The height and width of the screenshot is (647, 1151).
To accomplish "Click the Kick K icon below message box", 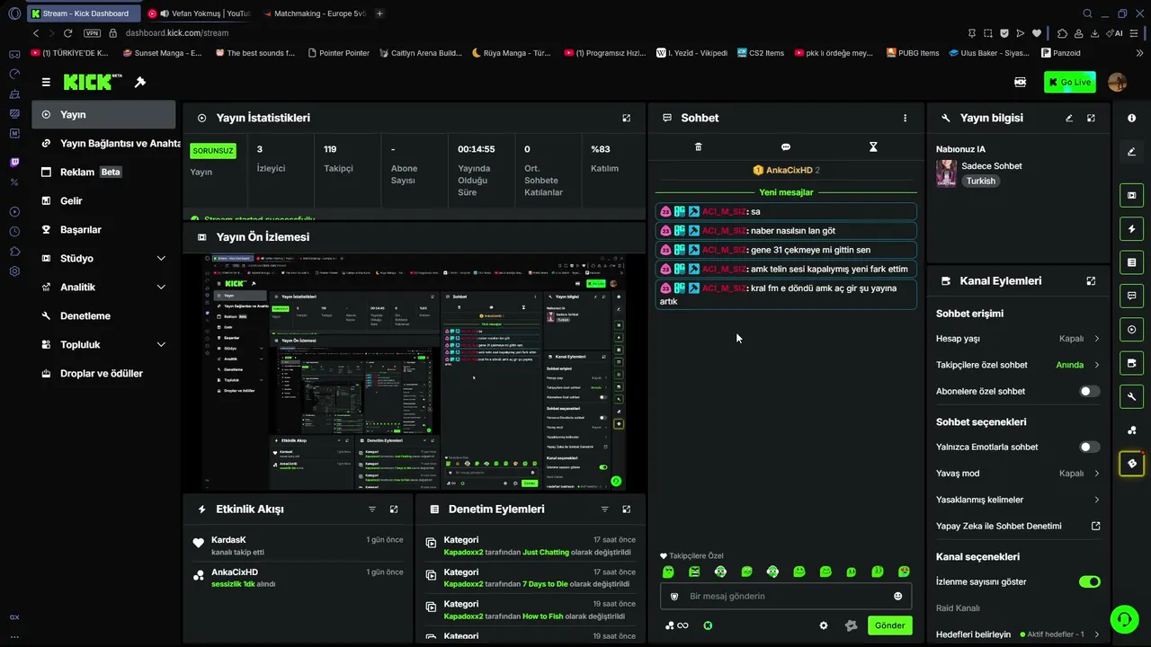I will pyautogui.click(x=708, y=625).
